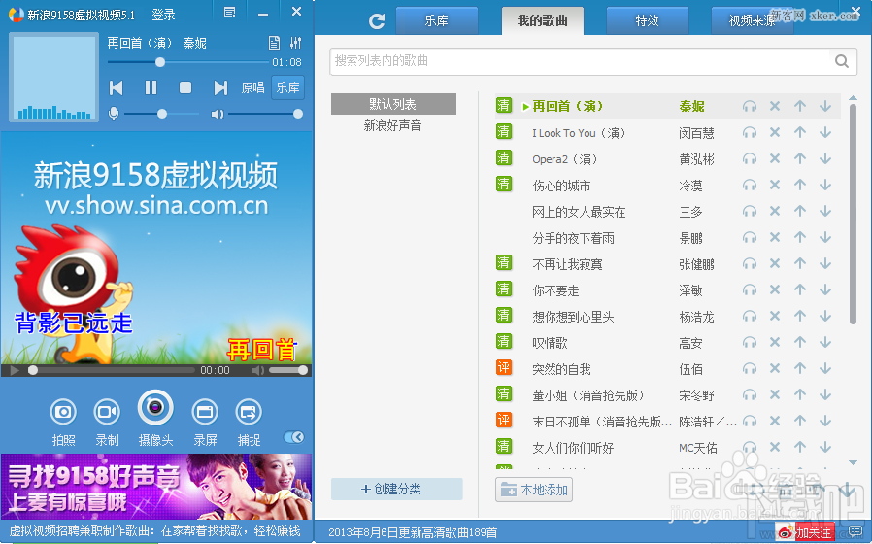Image resolution: width=872 pixels, height=544 pixels.
Task: Open the bottom recruitment notice link
Action: pos(155,530)
